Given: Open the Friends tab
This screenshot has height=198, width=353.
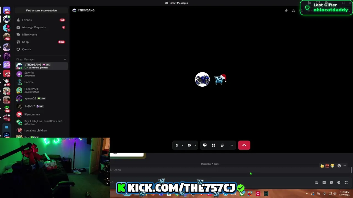Looking at the screenshot, I should (41, 20).
